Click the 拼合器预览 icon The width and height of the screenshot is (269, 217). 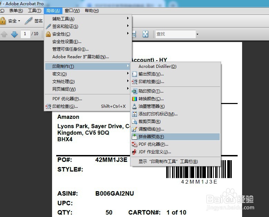134,137
